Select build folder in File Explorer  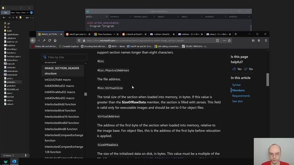coord(9,31)
